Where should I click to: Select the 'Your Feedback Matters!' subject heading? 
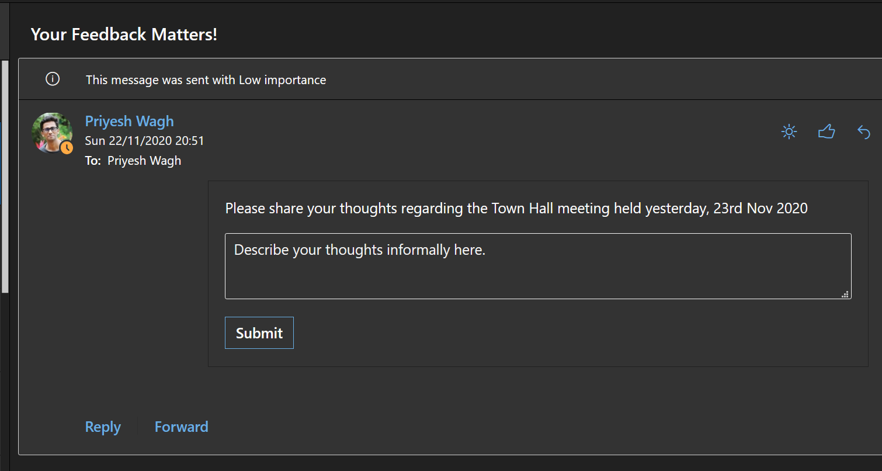coord(124,34)
